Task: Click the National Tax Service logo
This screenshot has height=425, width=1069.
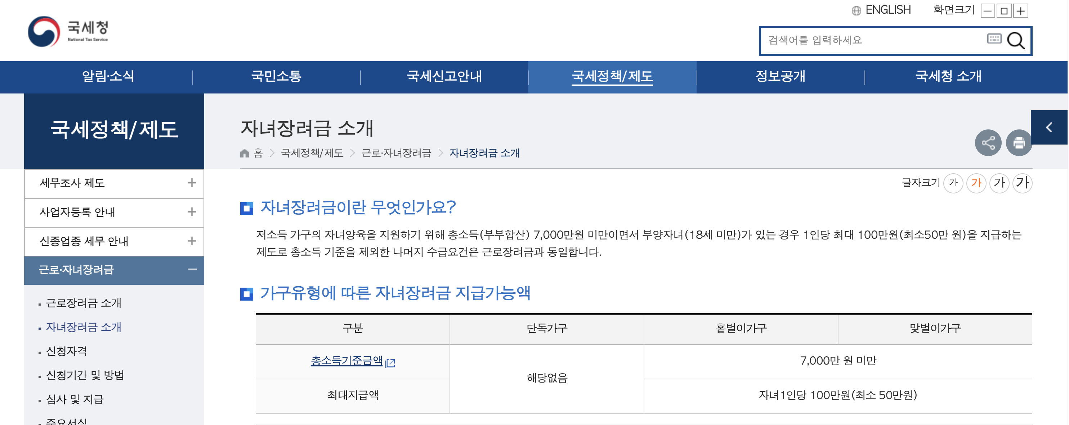Action: [68, 32]
